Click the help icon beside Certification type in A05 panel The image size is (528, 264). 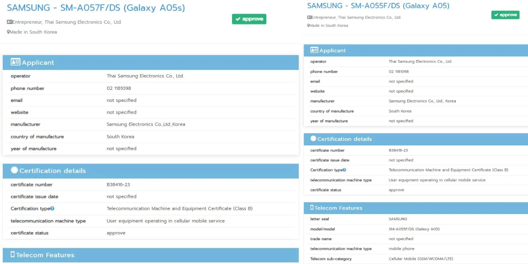[344, 170]
